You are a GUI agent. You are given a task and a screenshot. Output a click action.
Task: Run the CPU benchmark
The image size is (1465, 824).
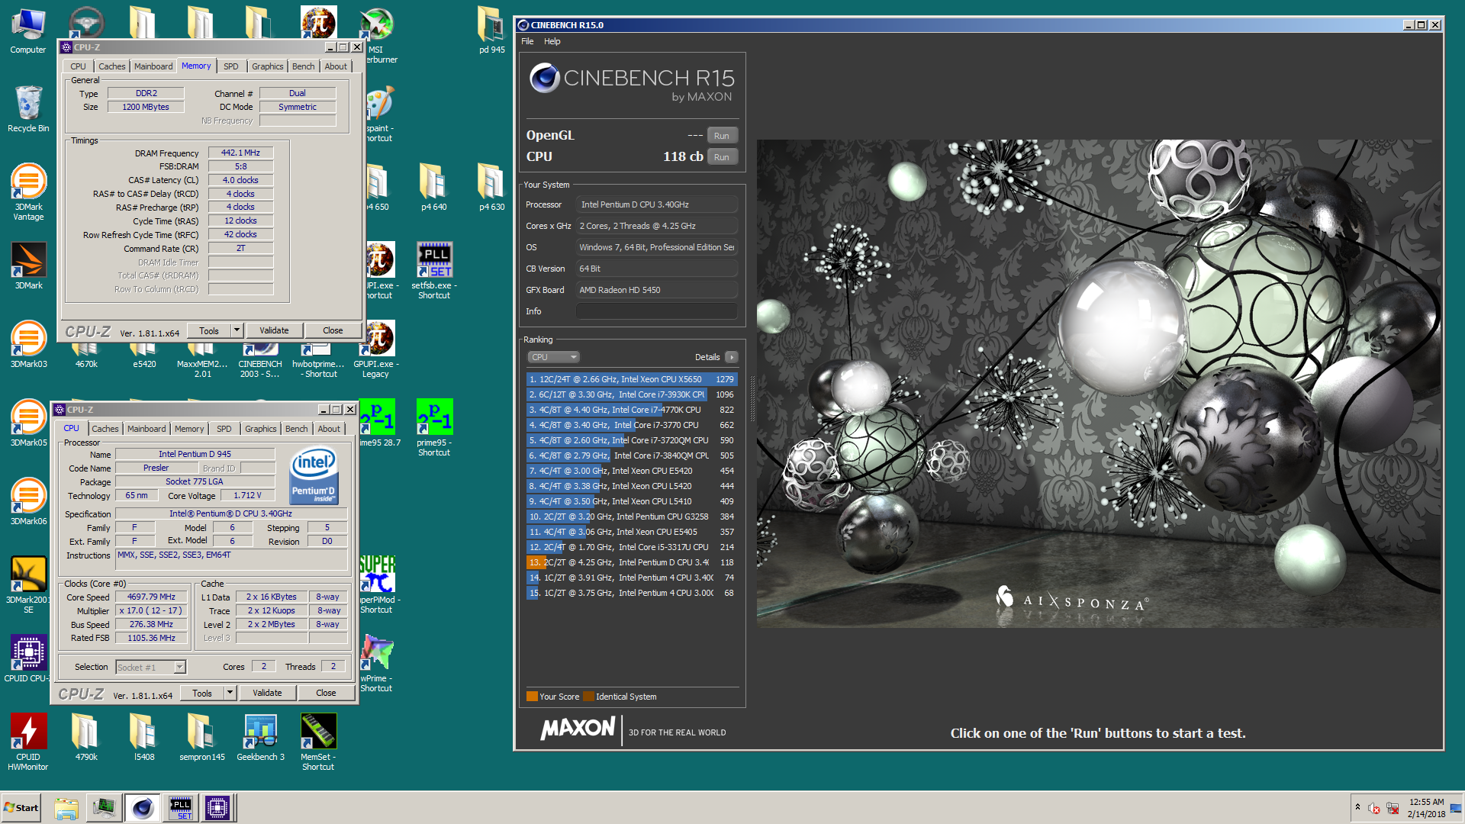point(721,156)
